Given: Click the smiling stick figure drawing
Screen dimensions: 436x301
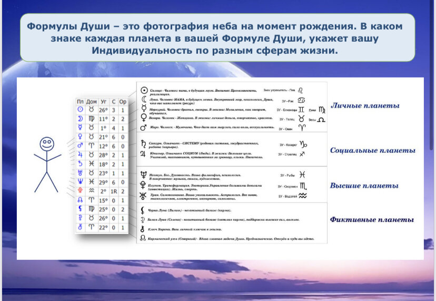Looking at the screenshot, I should (x=47, y=164).
